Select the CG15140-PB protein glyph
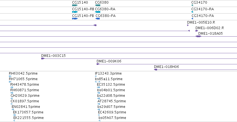 click(x=75, y=19)
